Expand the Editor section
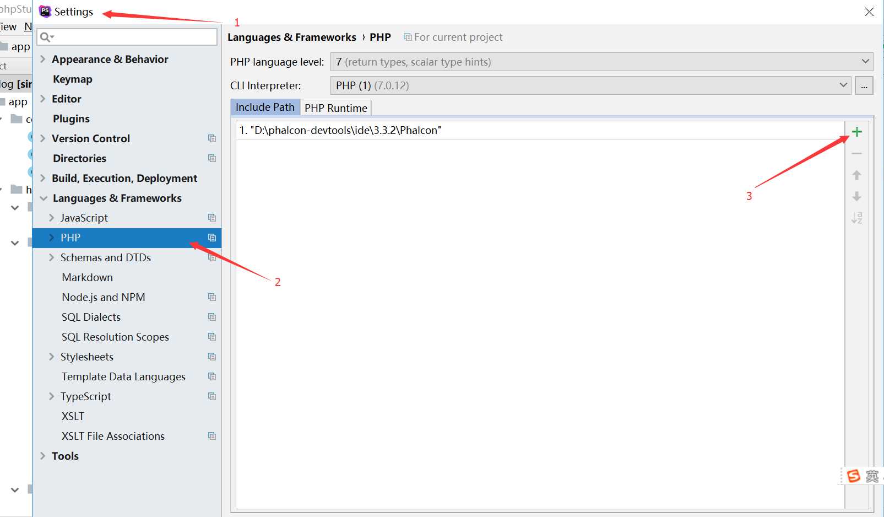The height and width of the screenshot is (517, 884). (x=43, y=99)
